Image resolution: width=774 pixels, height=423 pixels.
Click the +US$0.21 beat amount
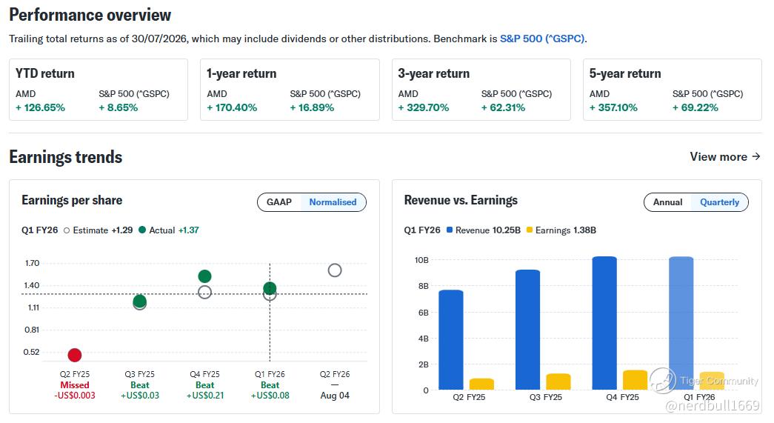tap(205, 396)
